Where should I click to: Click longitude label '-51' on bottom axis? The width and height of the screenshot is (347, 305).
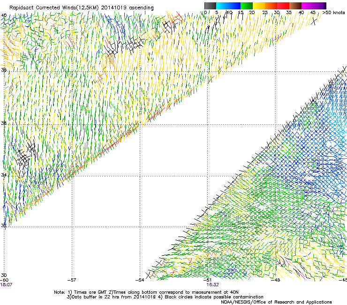(207, 280)
